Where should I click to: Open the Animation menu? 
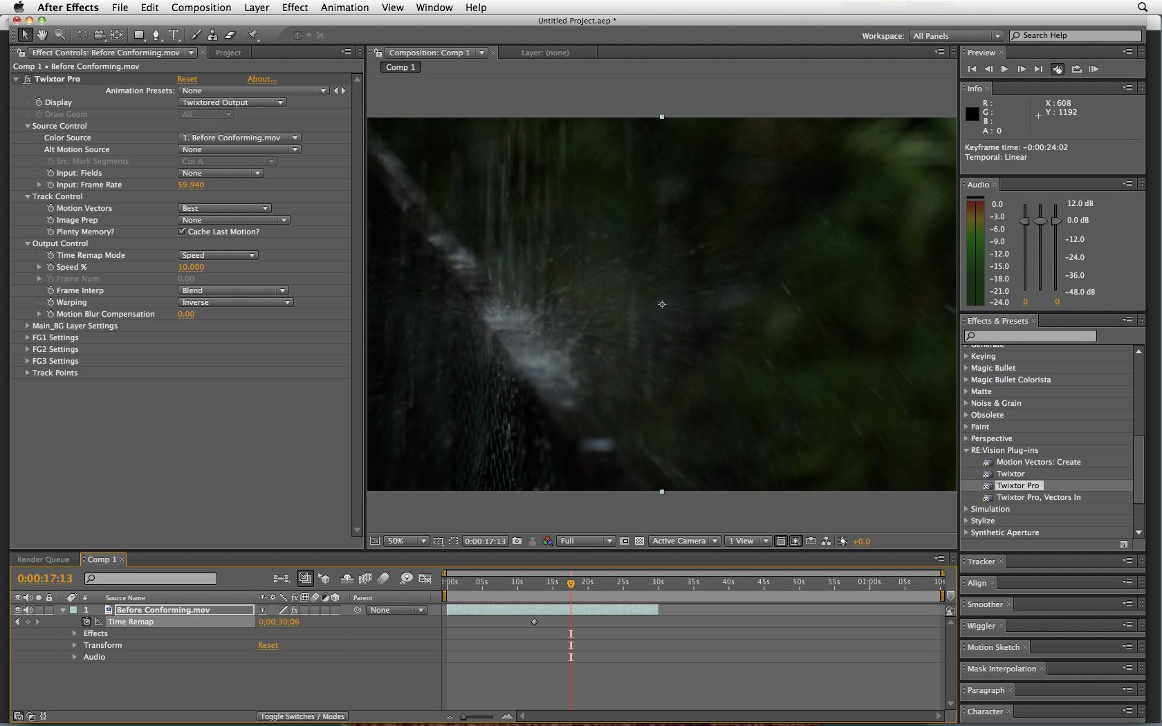coord(344,8)
